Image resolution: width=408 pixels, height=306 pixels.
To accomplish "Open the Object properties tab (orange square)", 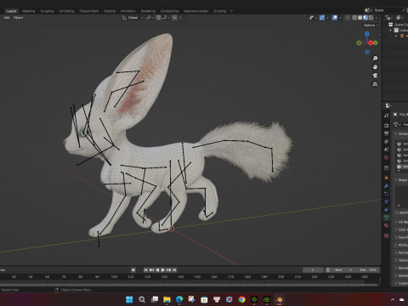I will tap(387, 178).
